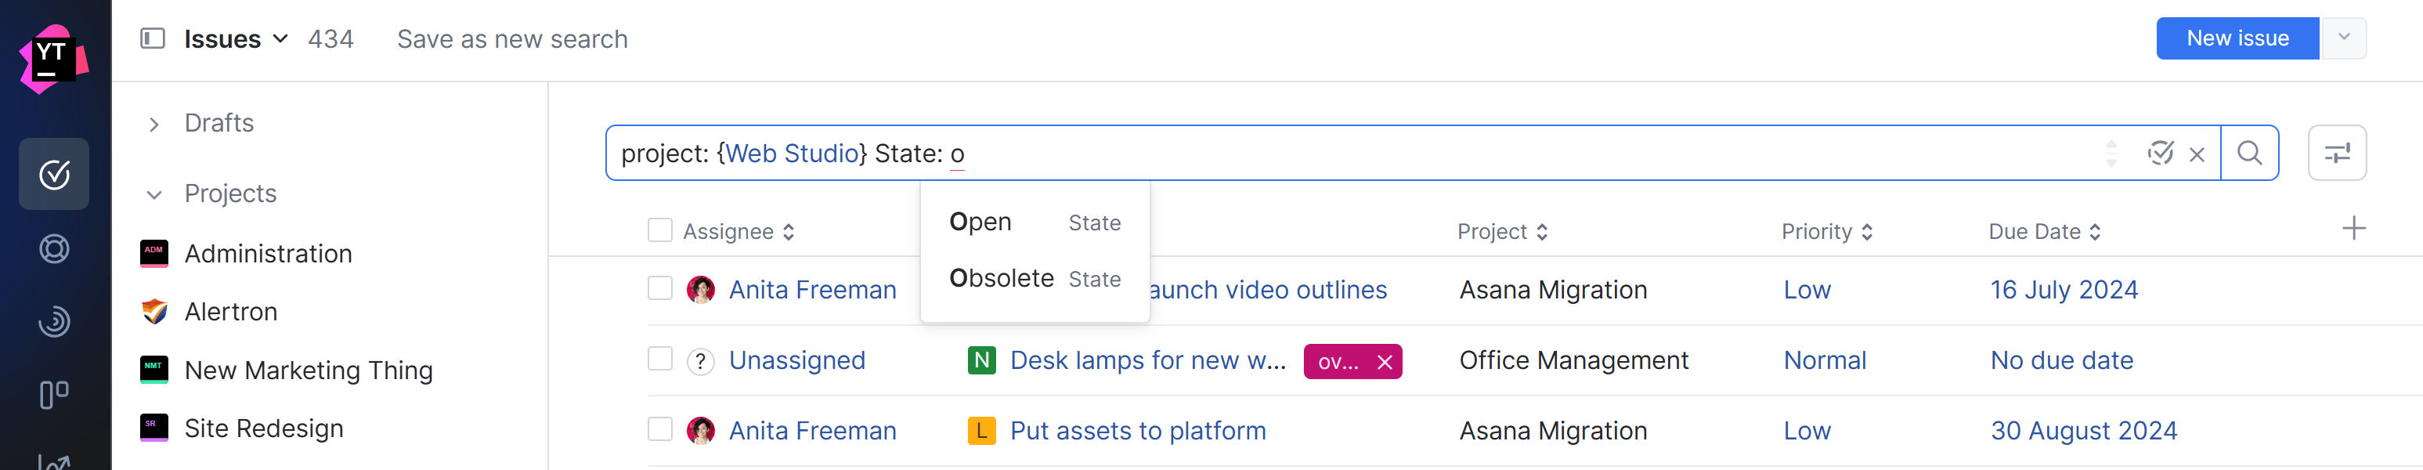The width and height of the screenshot is (2423, 470).
Task: Open the YouTrack home logo
Action: (53, 58)
